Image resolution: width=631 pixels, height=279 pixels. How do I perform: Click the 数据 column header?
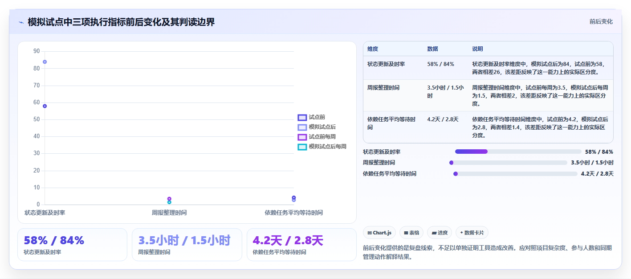[433, 49]
